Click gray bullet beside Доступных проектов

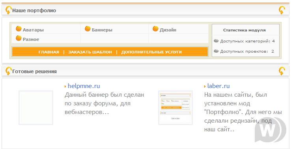(216, 51)
